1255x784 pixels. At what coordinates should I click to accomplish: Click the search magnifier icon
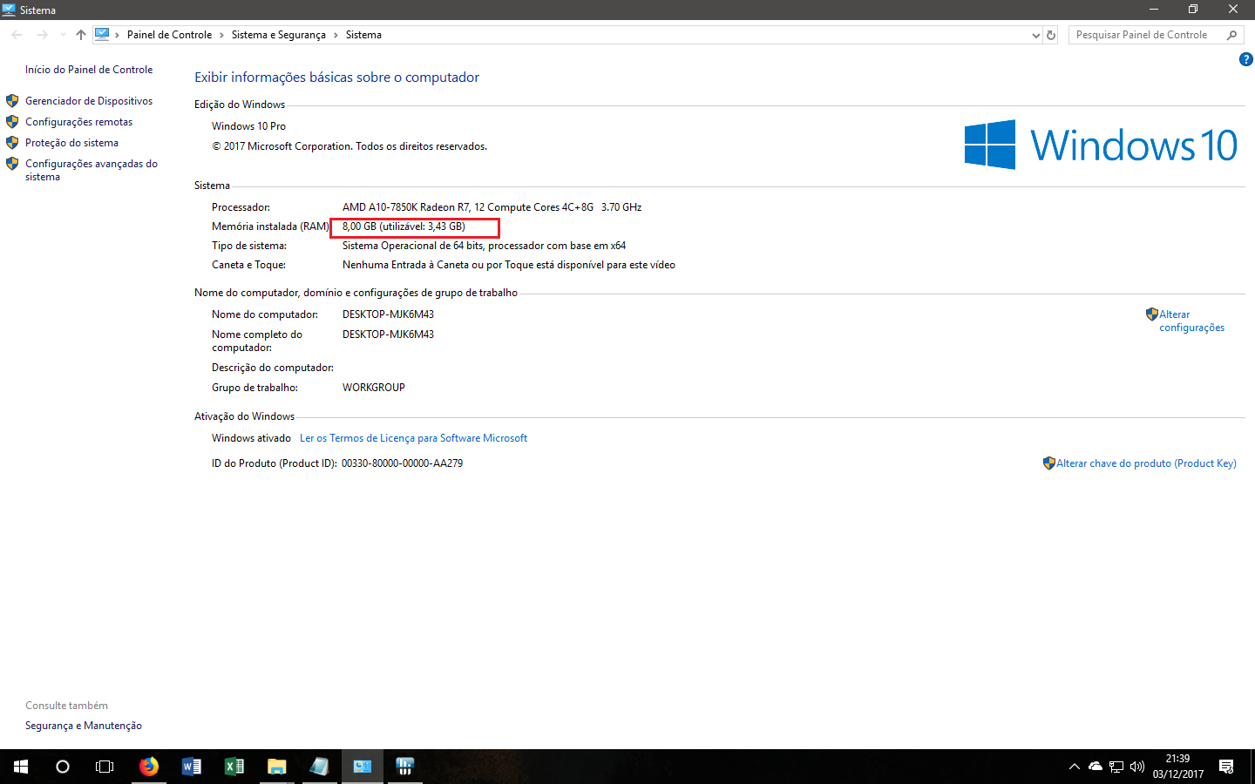pos(1231,35)
